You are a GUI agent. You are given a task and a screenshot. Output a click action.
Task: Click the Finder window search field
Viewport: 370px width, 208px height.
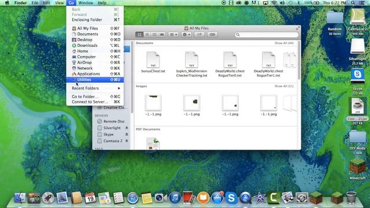(x=267, y=35)
